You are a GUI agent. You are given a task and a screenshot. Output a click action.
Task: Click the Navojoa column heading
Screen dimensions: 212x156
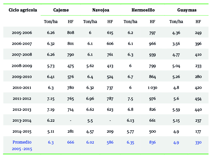(x=101, y=10)
